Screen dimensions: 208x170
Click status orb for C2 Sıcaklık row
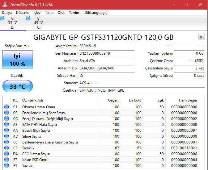point(6,148)
